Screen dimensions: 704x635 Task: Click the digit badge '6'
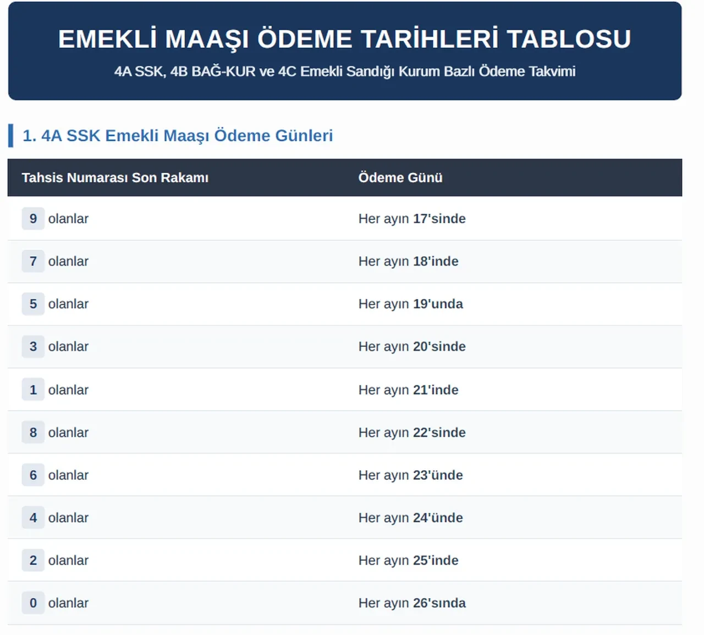pyautogui.click(x=33, y=475)
